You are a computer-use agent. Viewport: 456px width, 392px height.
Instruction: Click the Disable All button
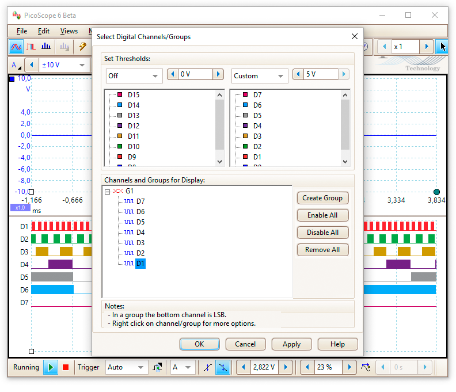(x=322, y=233)
